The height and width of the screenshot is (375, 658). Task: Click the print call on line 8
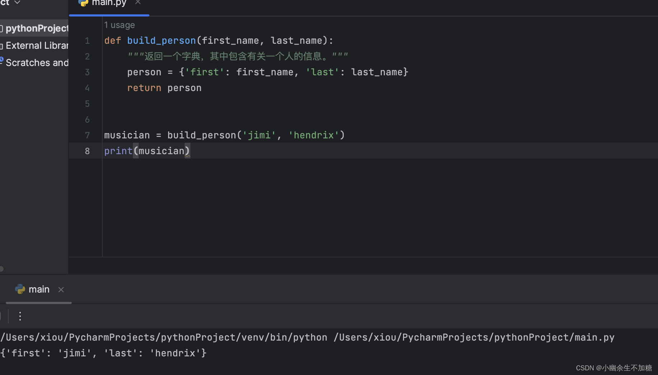pos(147,151)
